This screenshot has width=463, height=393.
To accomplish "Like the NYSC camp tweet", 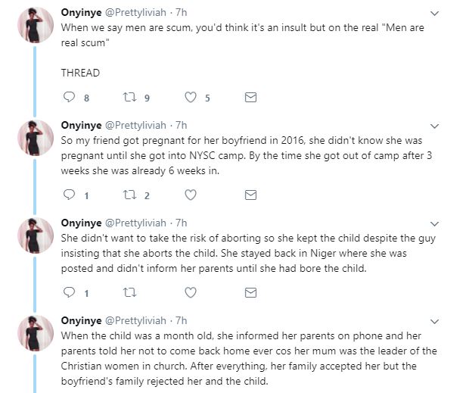I will click(x=191, y=195).
